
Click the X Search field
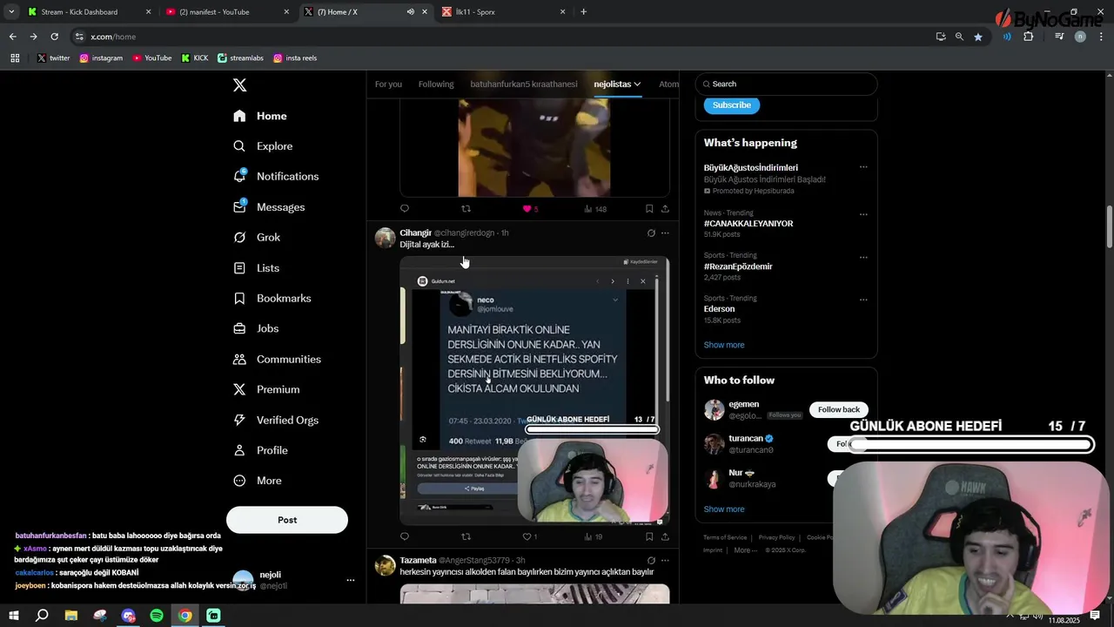[787, 84]
